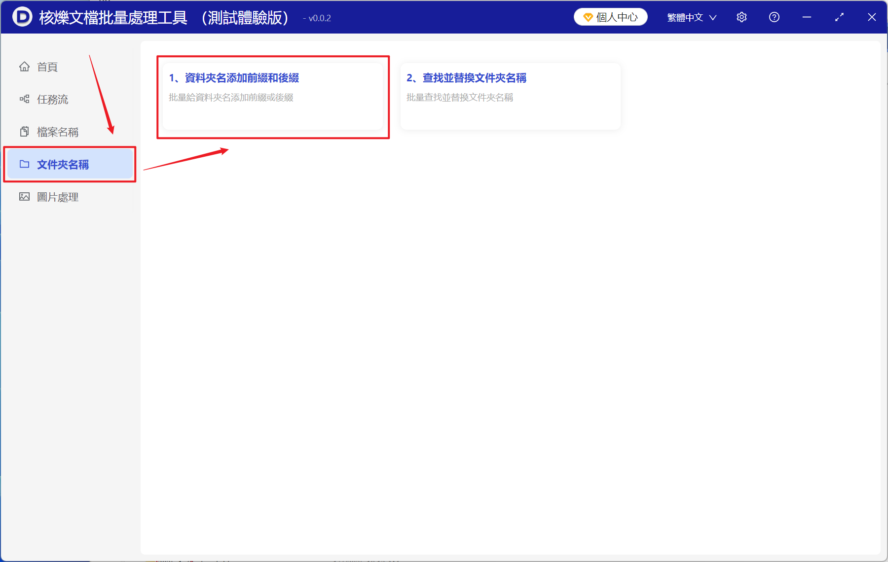Image resolution: width=888 pixels, height=562 pixels.
Task: Open 任務流 task flow in sidebar
Action: 70,99
